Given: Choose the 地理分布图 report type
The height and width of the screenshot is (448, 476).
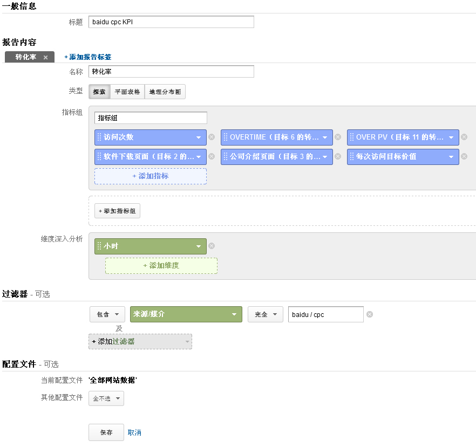Looking at the screenshot, I should 165,92.
